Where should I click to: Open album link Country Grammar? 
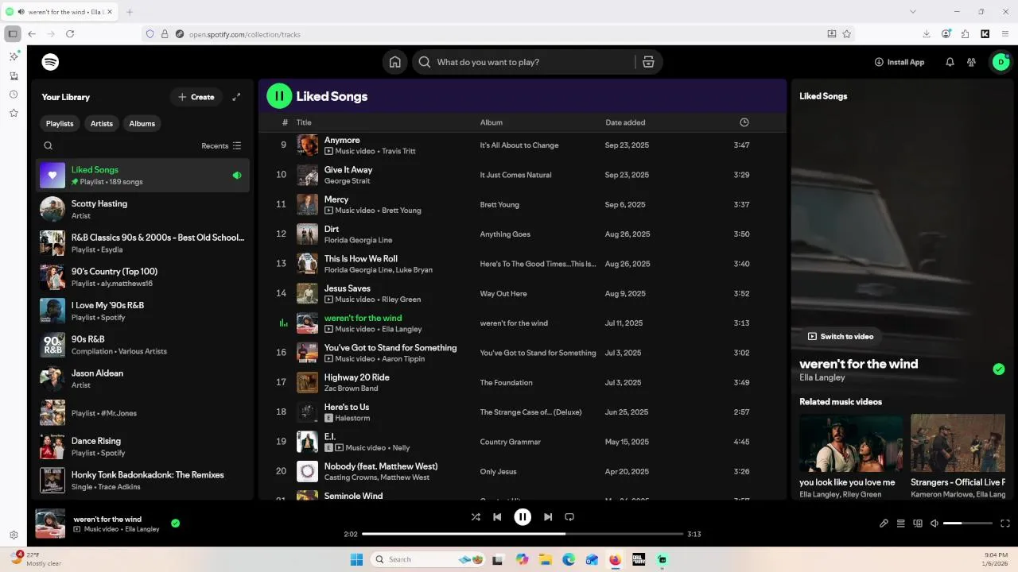(511, 442)
